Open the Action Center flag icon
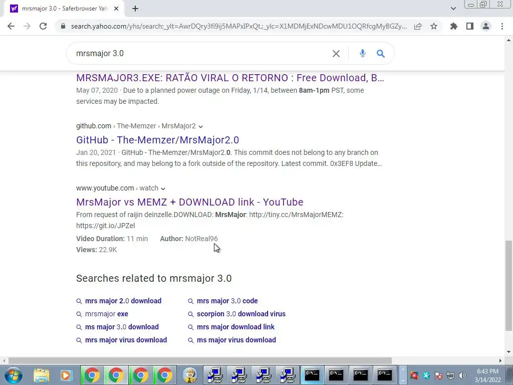Image resolution: width=513 pixels, height=385 pixels. click(x=438, y=375)
